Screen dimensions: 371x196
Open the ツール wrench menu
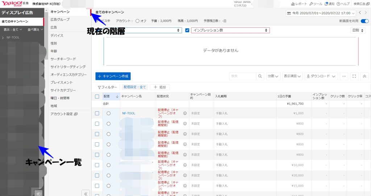click(316, 4)
